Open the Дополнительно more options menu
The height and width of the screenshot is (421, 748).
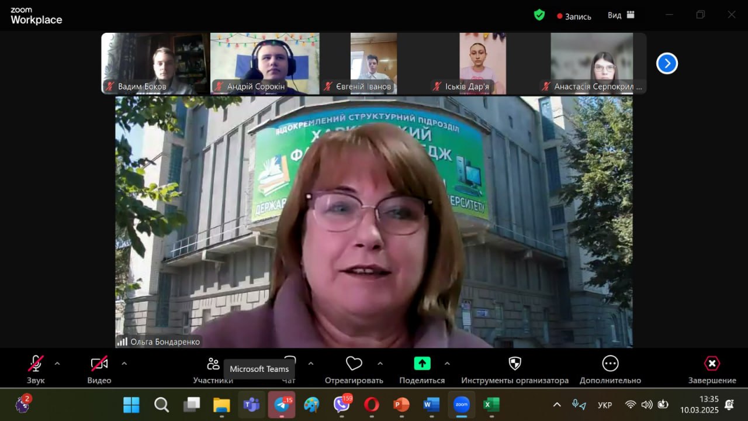click(610, 370)
